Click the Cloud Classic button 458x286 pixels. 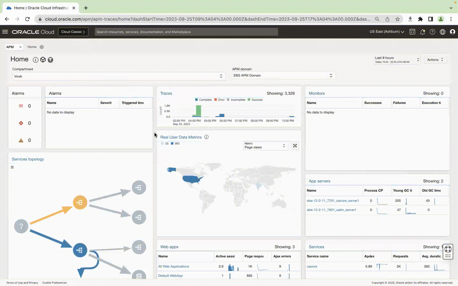73,32
